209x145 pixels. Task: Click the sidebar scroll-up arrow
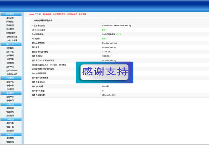[x=23, y=15]
